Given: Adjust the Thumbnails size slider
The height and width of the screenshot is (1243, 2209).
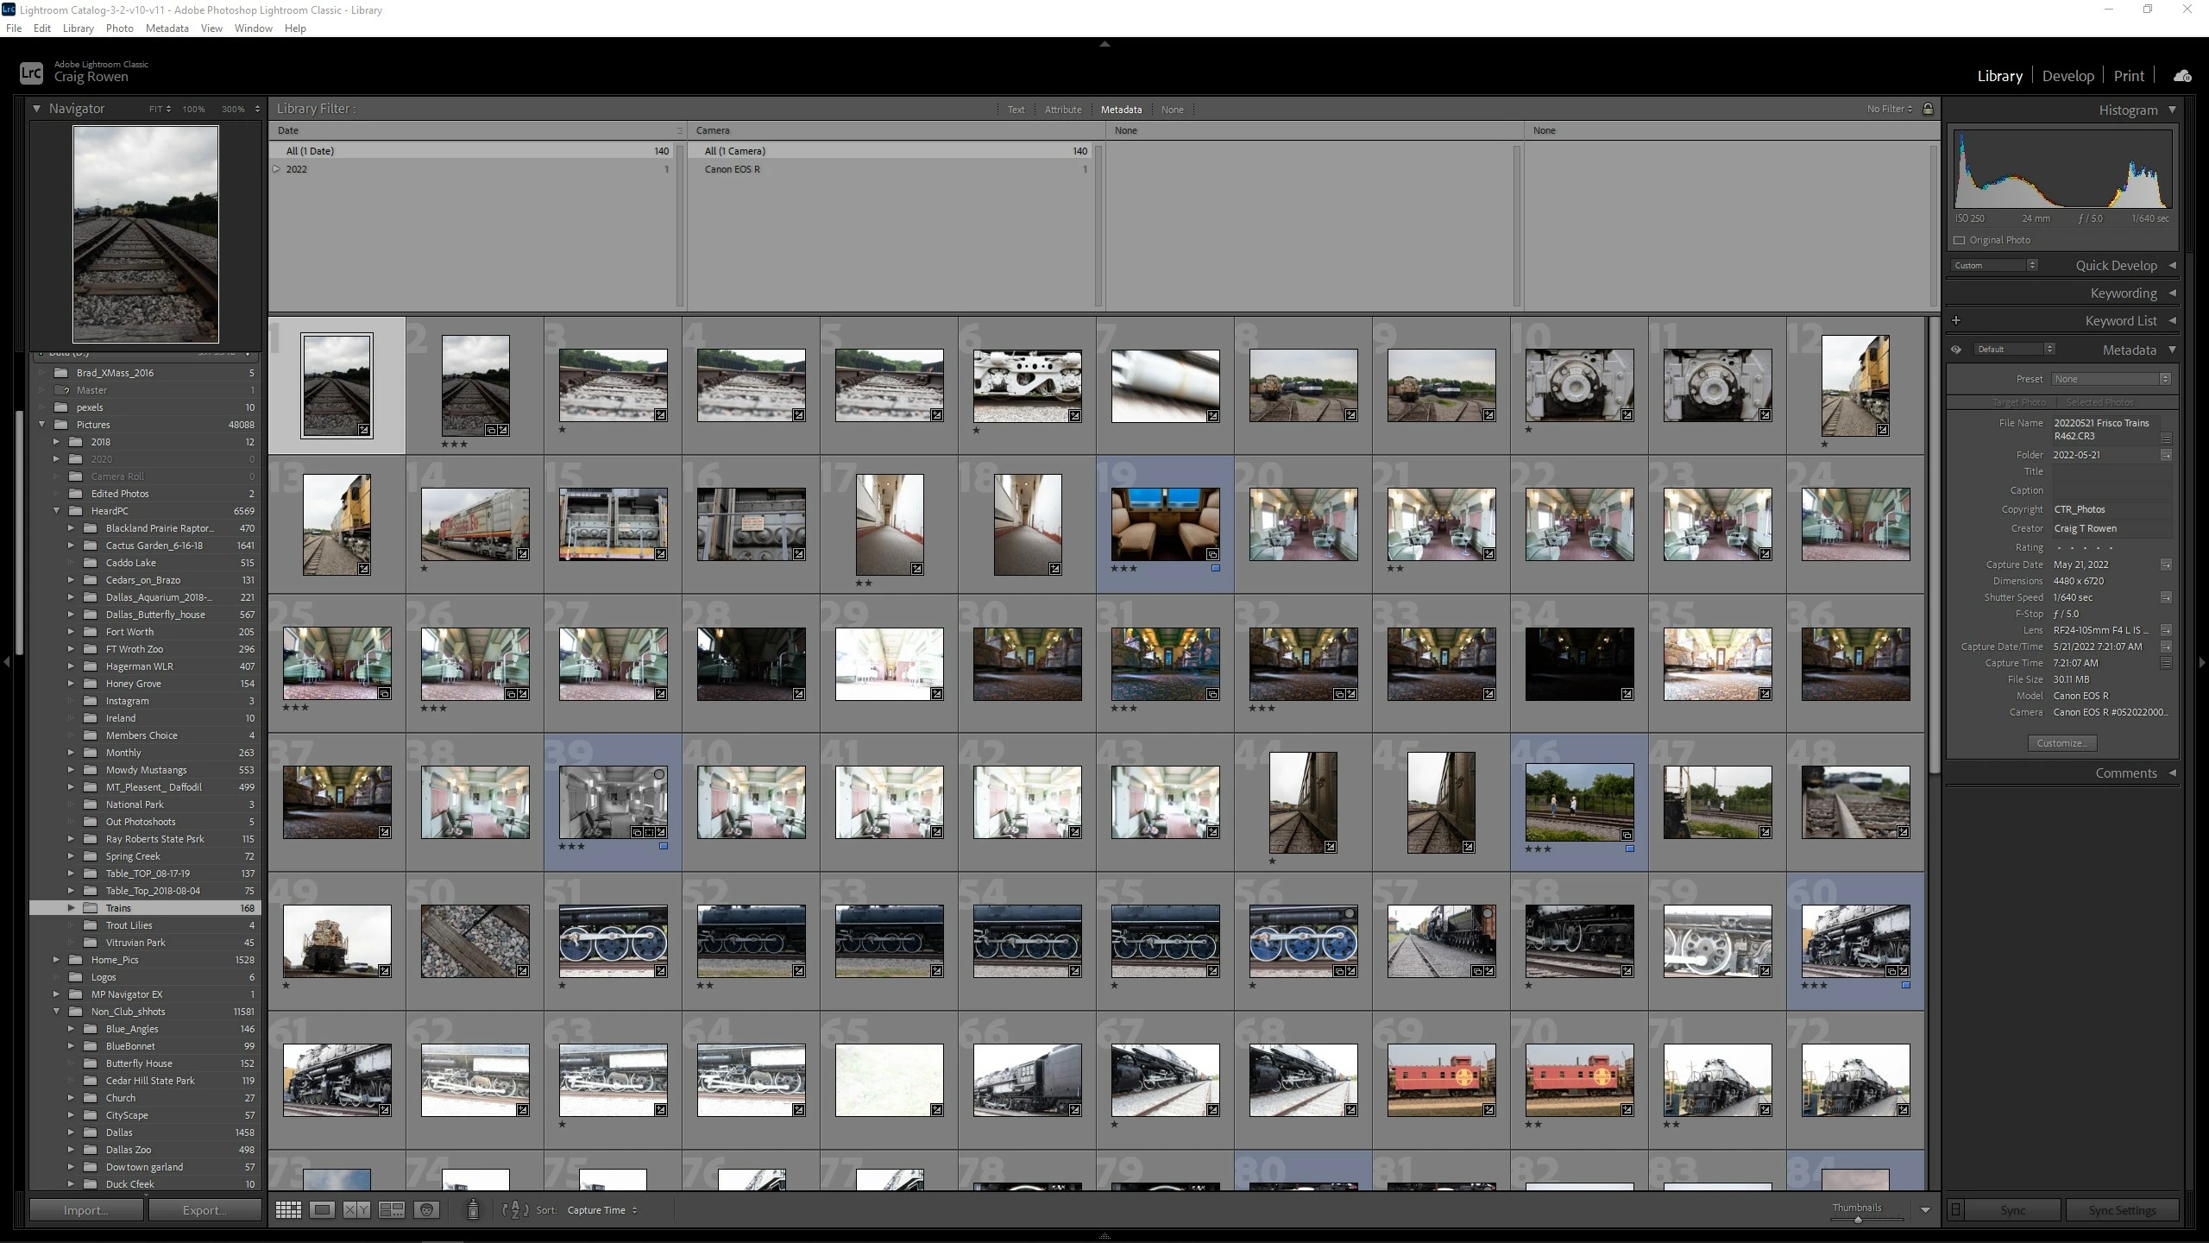Looking at the screenshot, I should click(1858, 1220).
